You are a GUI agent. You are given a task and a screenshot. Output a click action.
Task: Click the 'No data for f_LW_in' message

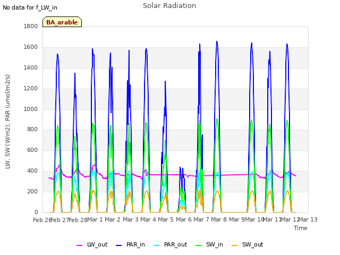30,7
